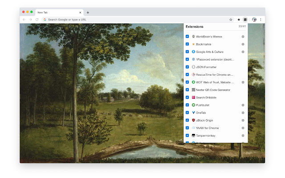Open the Chrome three-dot menu
The width and height of the screenshot is (285, 178).
(261, 20)
